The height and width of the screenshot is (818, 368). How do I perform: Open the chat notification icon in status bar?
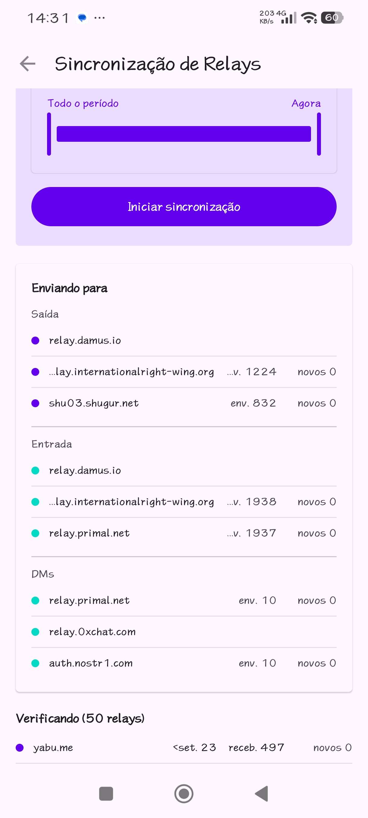[82, 18]
